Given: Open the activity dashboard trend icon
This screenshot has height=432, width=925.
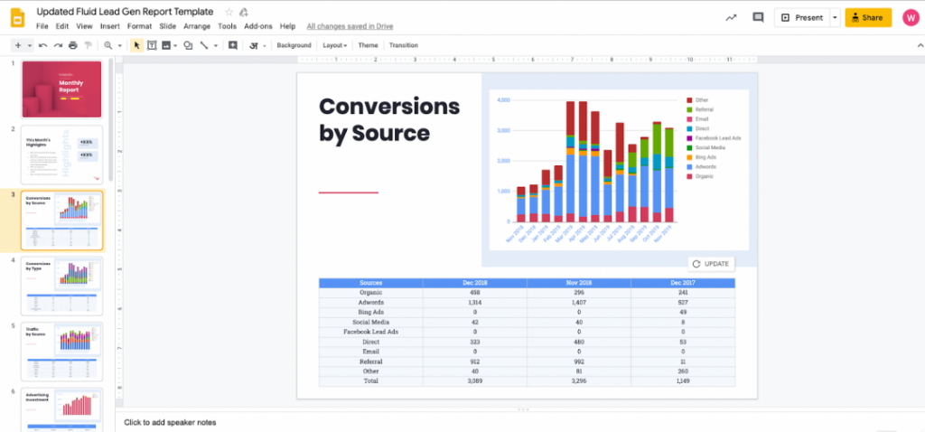Looking at the screenshot, I should 730,17.
